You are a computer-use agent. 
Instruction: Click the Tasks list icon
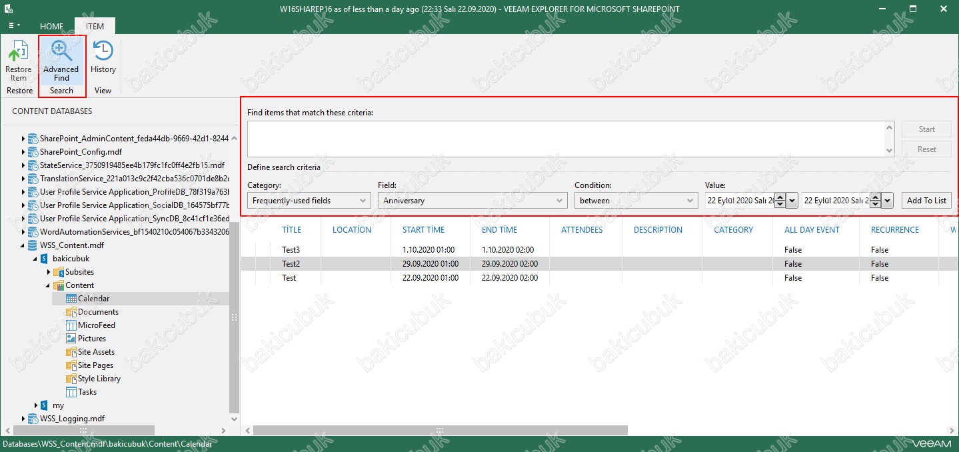(x=71, y=392)
